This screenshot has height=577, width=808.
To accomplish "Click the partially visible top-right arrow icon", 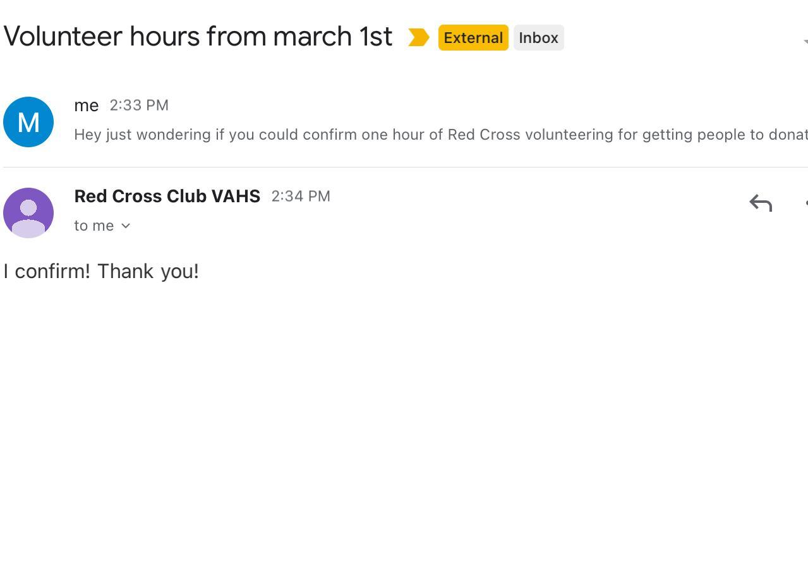I will (805, 42).
